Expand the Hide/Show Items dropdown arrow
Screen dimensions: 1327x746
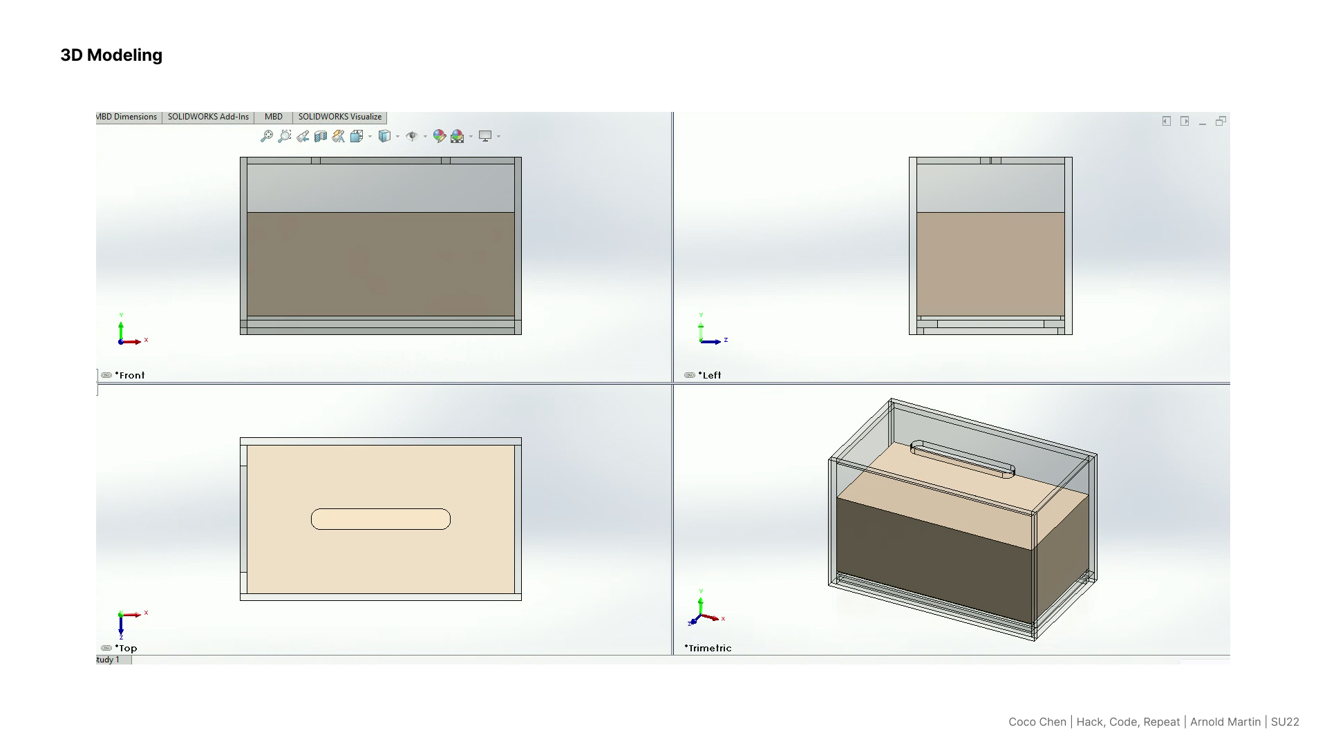pos(425,137)
